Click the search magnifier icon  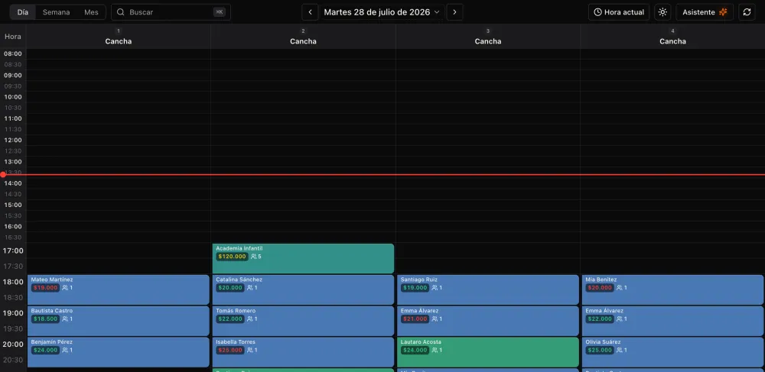tap(121, 12)
